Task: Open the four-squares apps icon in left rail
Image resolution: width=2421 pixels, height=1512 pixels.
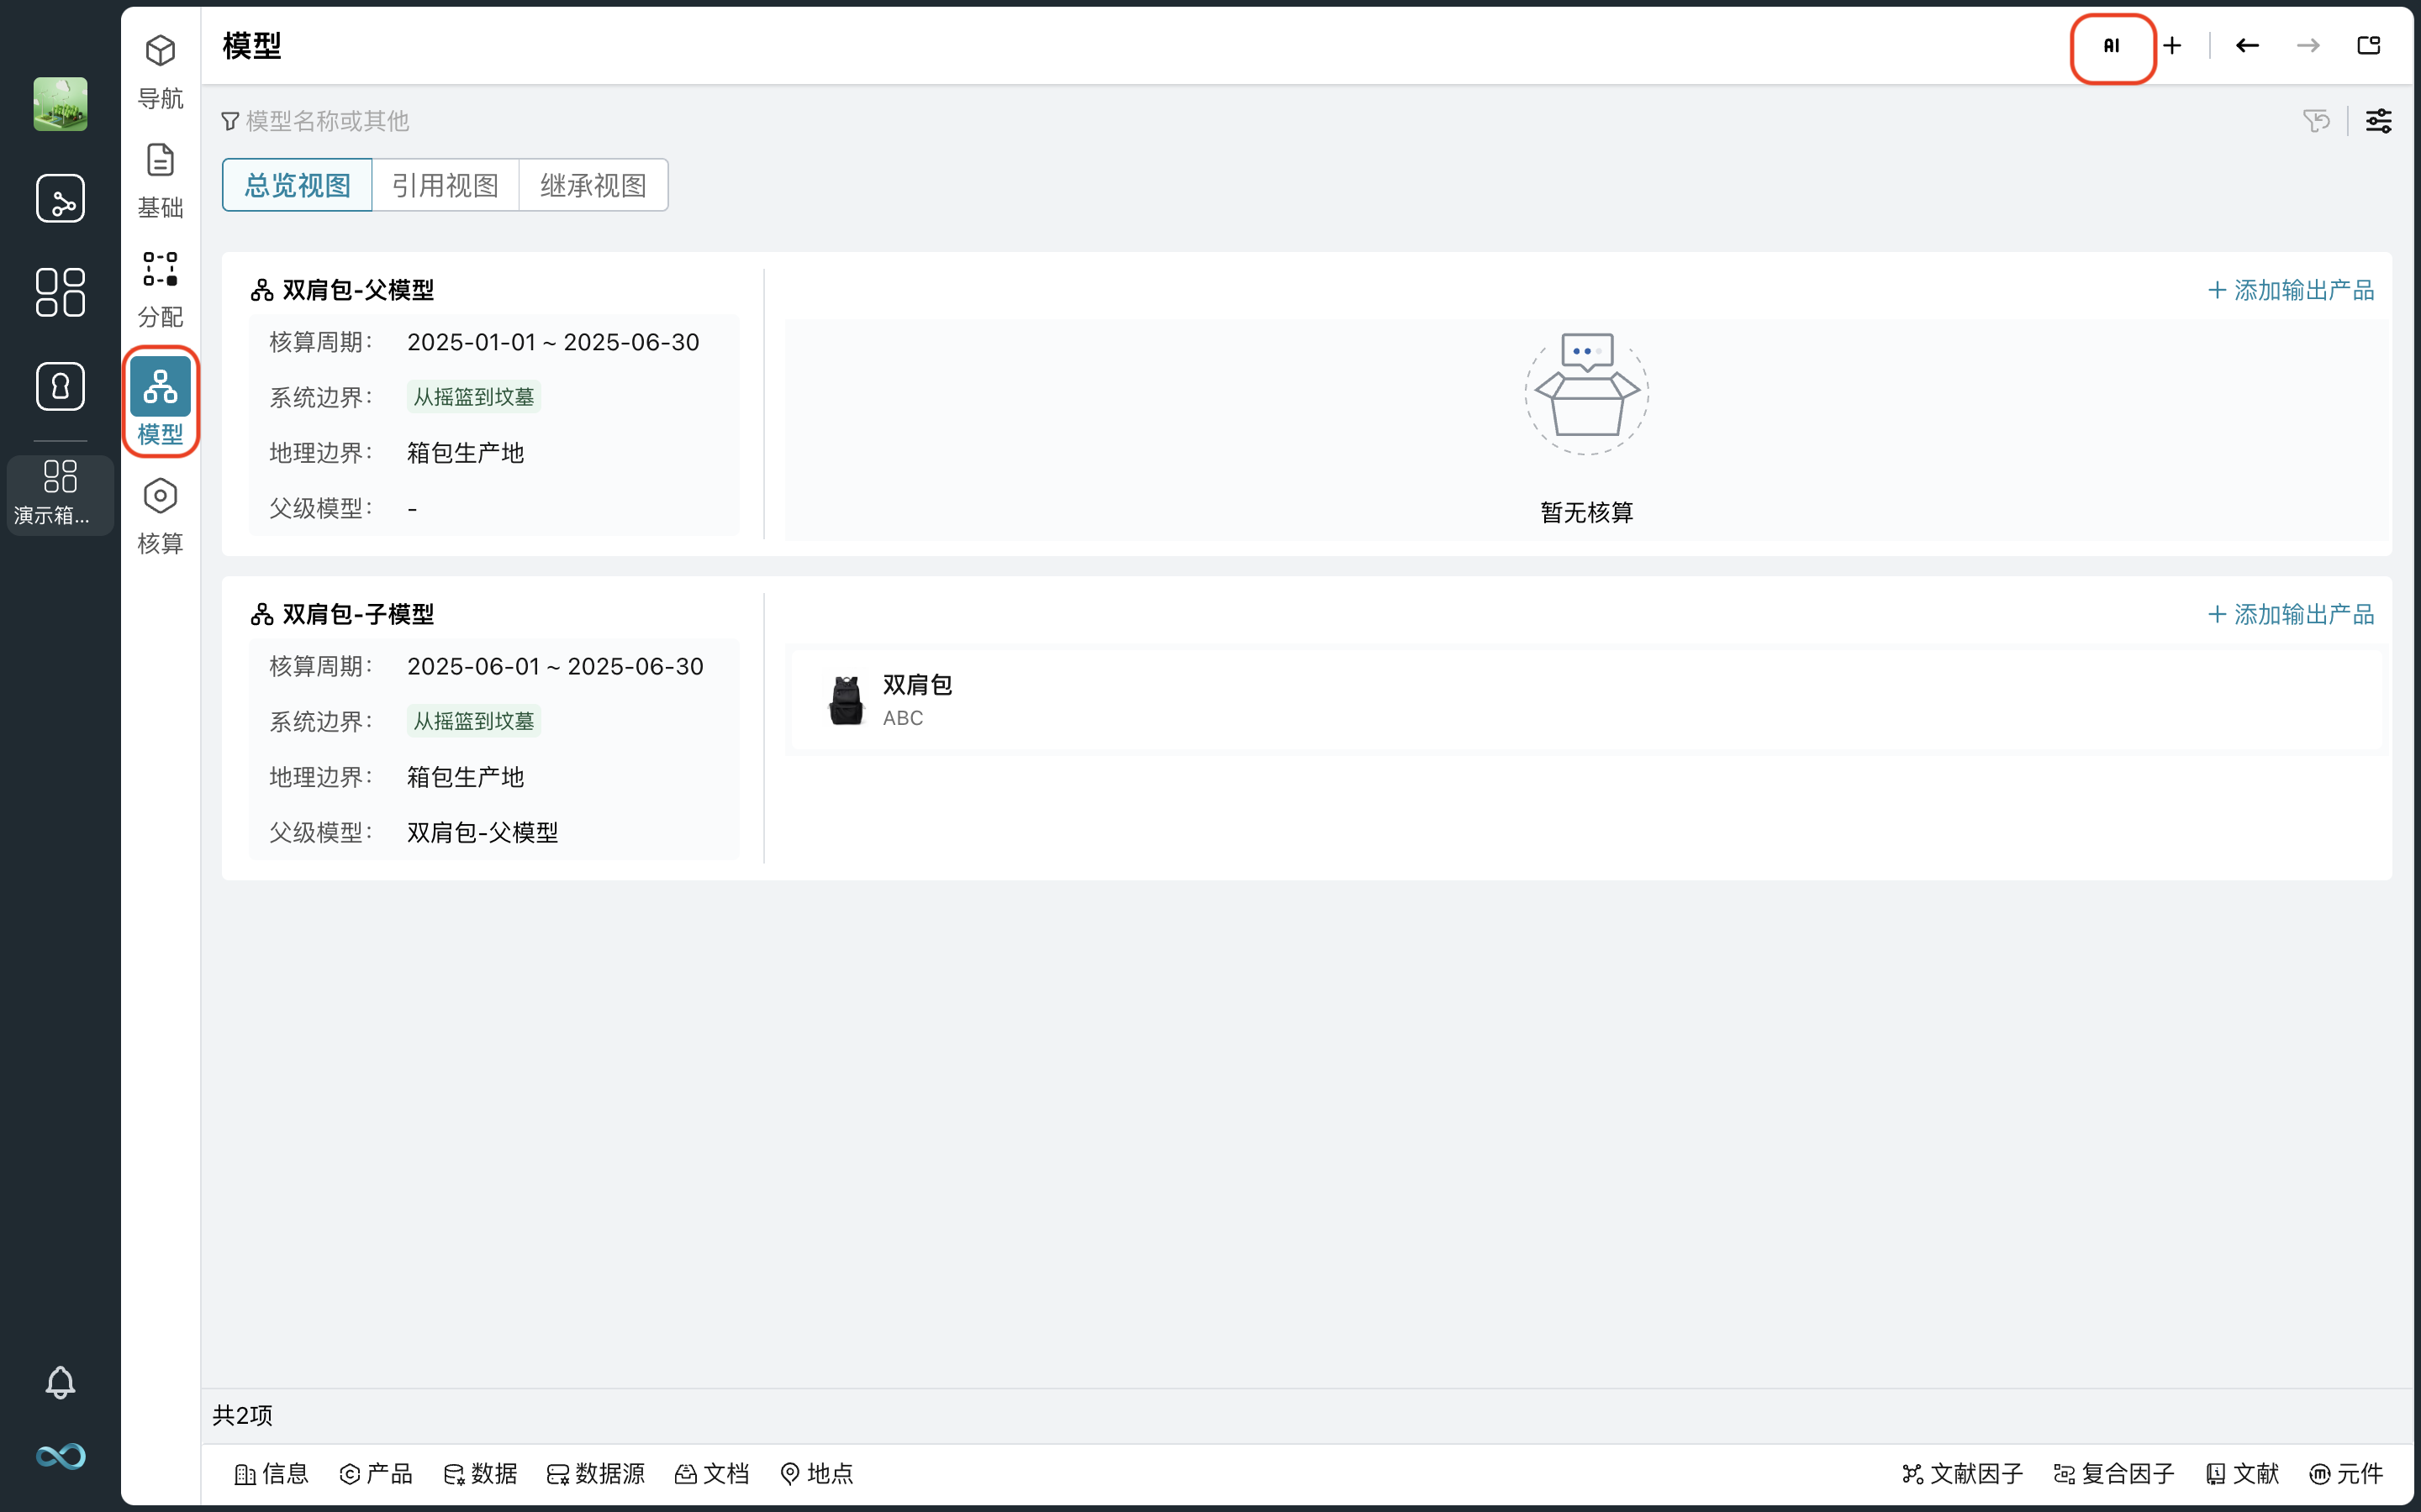Action: pos(60,292)
